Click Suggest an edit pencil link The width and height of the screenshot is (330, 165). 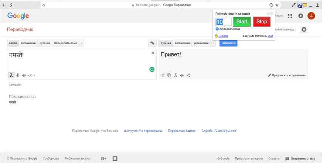pyautogui.click(x=287, y=75)
